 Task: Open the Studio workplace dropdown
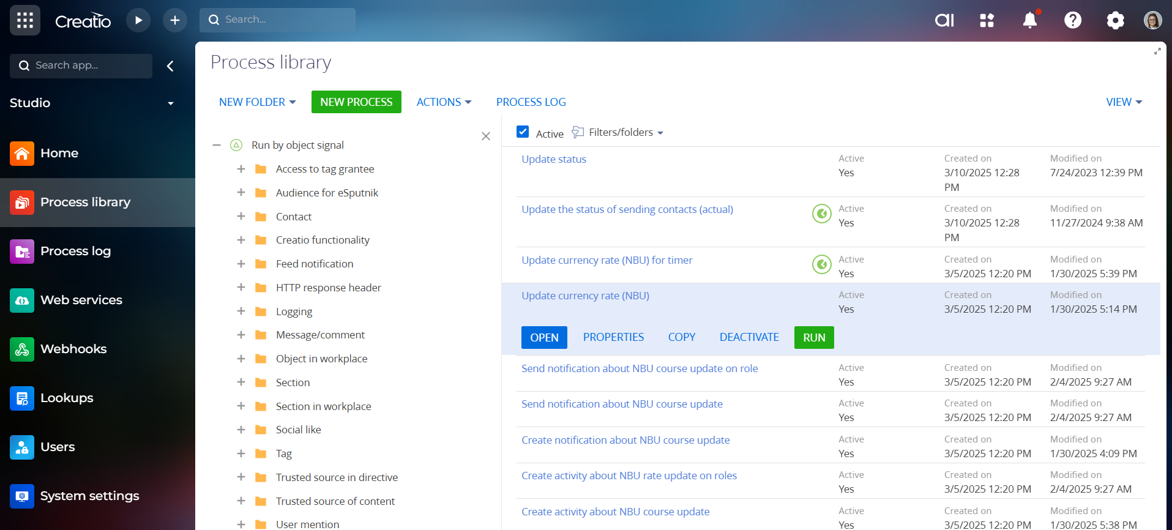point(171,103)
